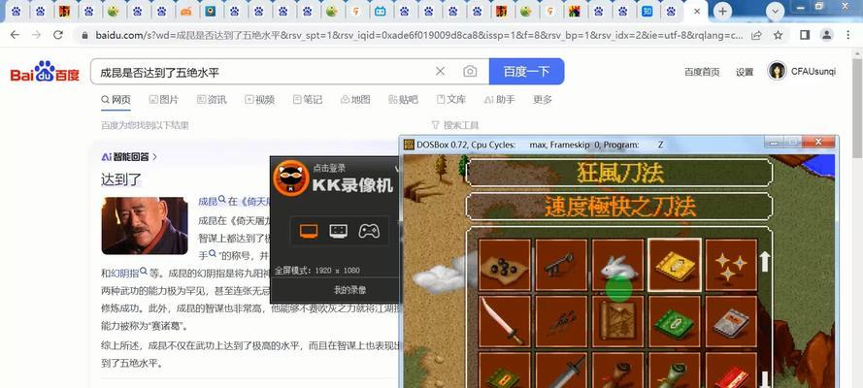Switch to the 图片 search tab
This screenshot has height=388, width=863.
164,100
